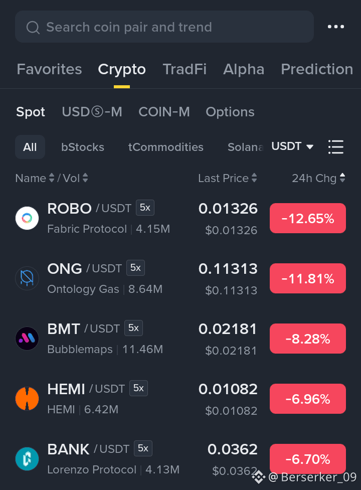Tap the orange HEMI coin logo
The image size is (361, 490).
[27, 399]
